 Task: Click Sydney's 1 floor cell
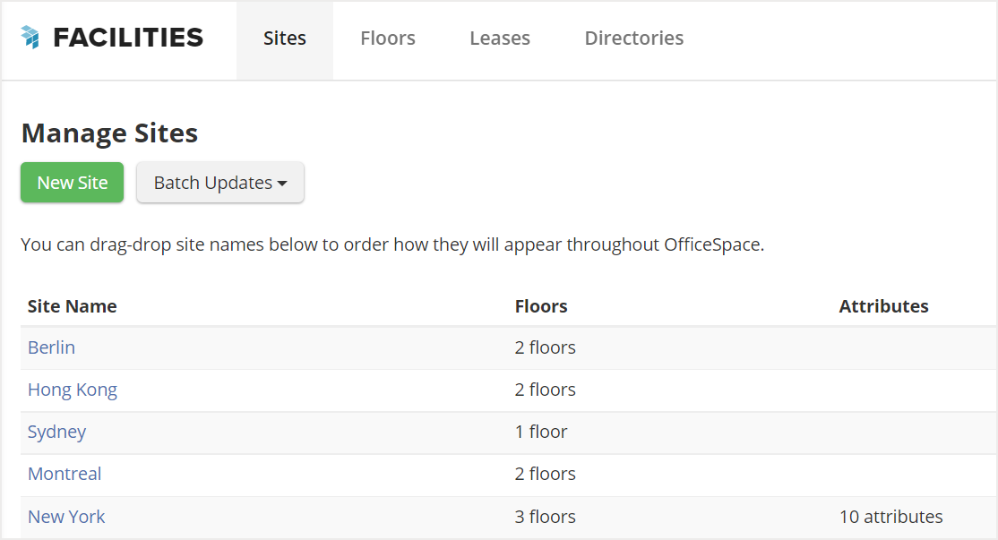click(x=541, y=432)
